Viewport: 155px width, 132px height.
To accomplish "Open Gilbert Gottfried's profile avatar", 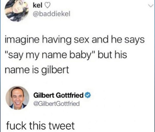I will coord(18,98).
